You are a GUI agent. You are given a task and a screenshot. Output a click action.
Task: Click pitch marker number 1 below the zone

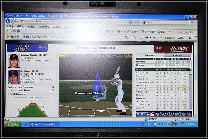click(x=99, y=101)
